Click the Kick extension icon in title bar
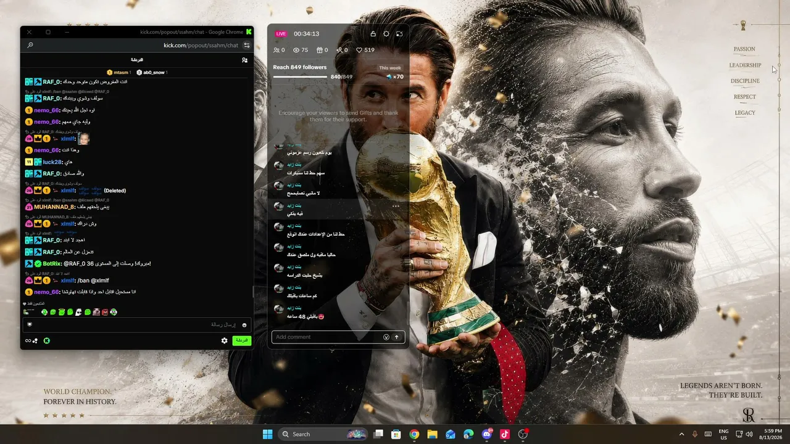 [249, 32]
